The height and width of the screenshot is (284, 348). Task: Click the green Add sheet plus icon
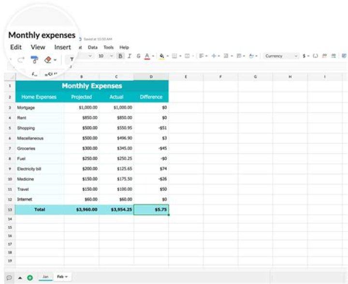[30, 278]
